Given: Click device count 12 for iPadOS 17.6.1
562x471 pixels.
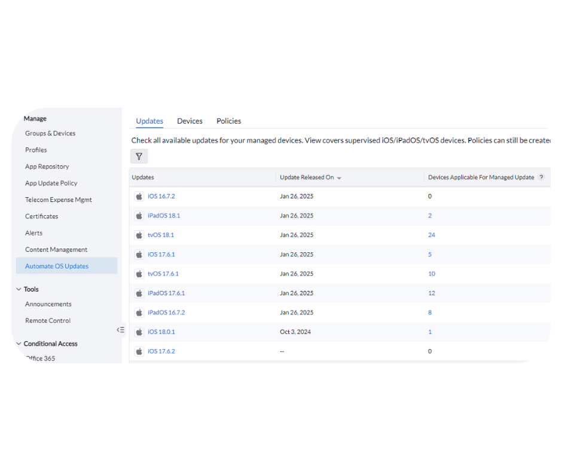Looking at the screenshot, I should (x=432, y=293).
